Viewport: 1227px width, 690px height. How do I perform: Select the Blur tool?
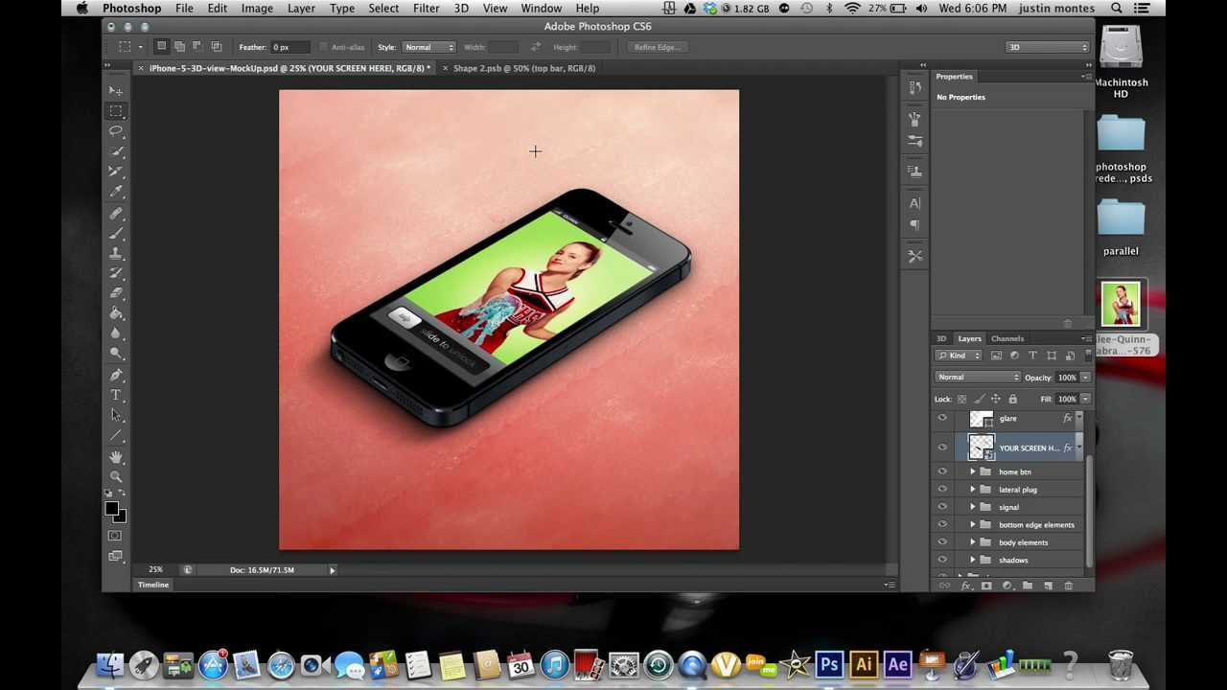tap(116, 333)
